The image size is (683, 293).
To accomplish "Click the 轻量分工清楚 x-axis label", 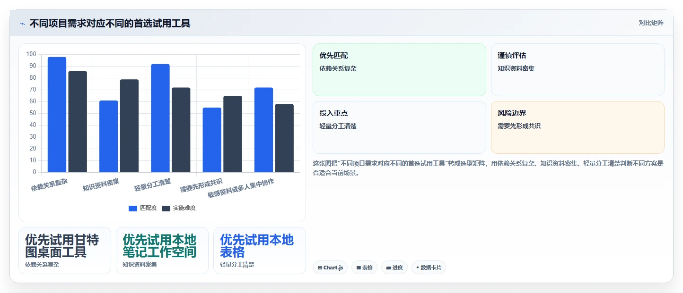I will pyautogui.click(x=153, y=185).
